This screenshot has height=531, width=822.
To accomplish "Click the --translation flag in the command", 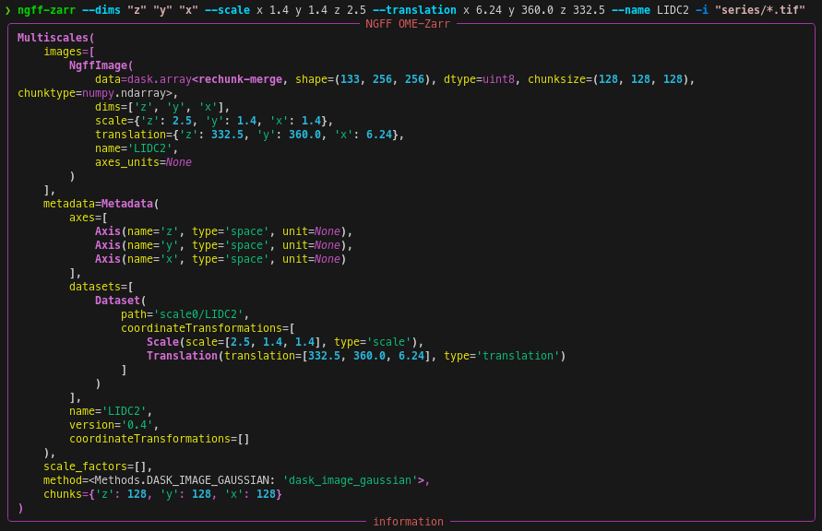I will [414, 10].
